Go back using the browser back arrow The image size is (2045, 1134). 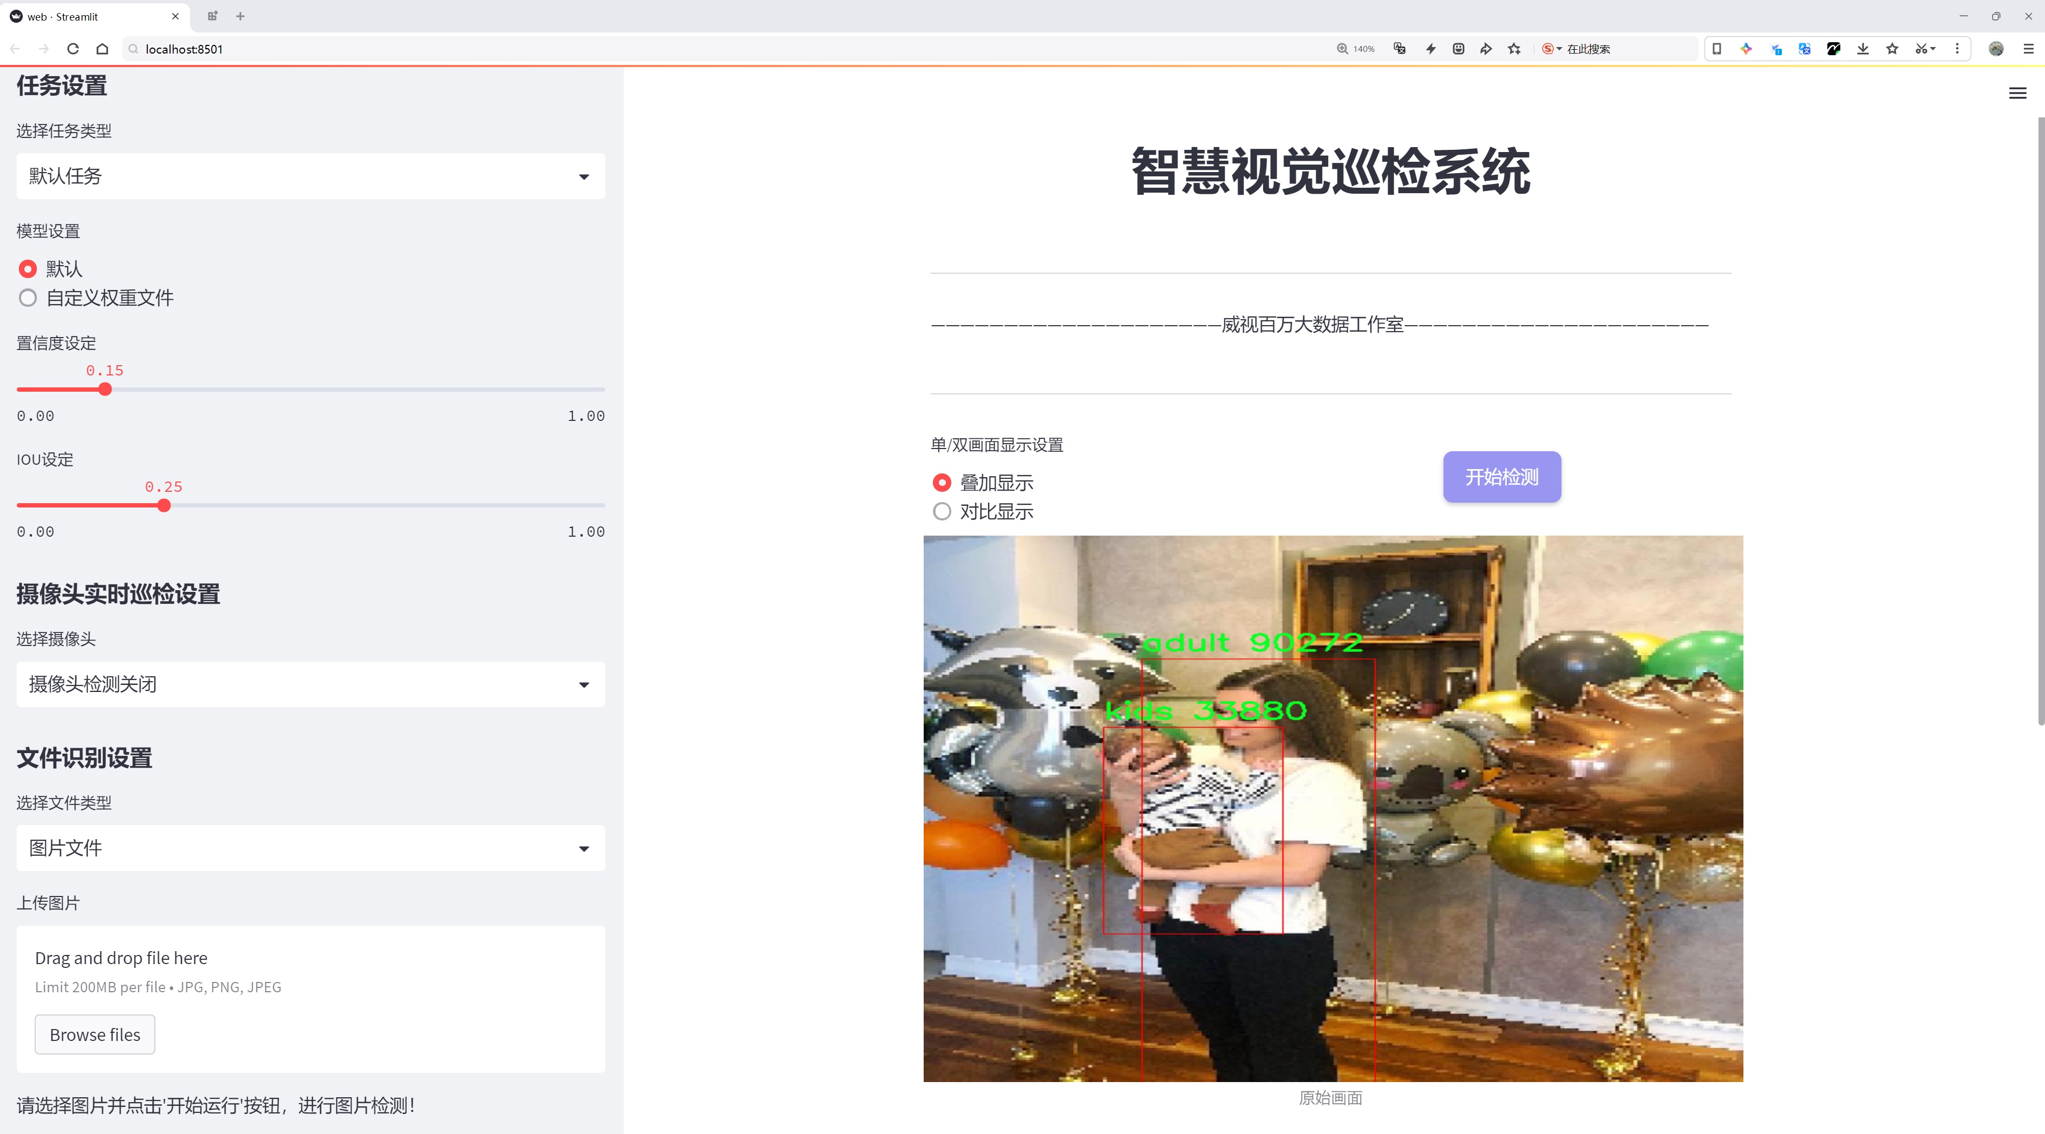(15, 48)
